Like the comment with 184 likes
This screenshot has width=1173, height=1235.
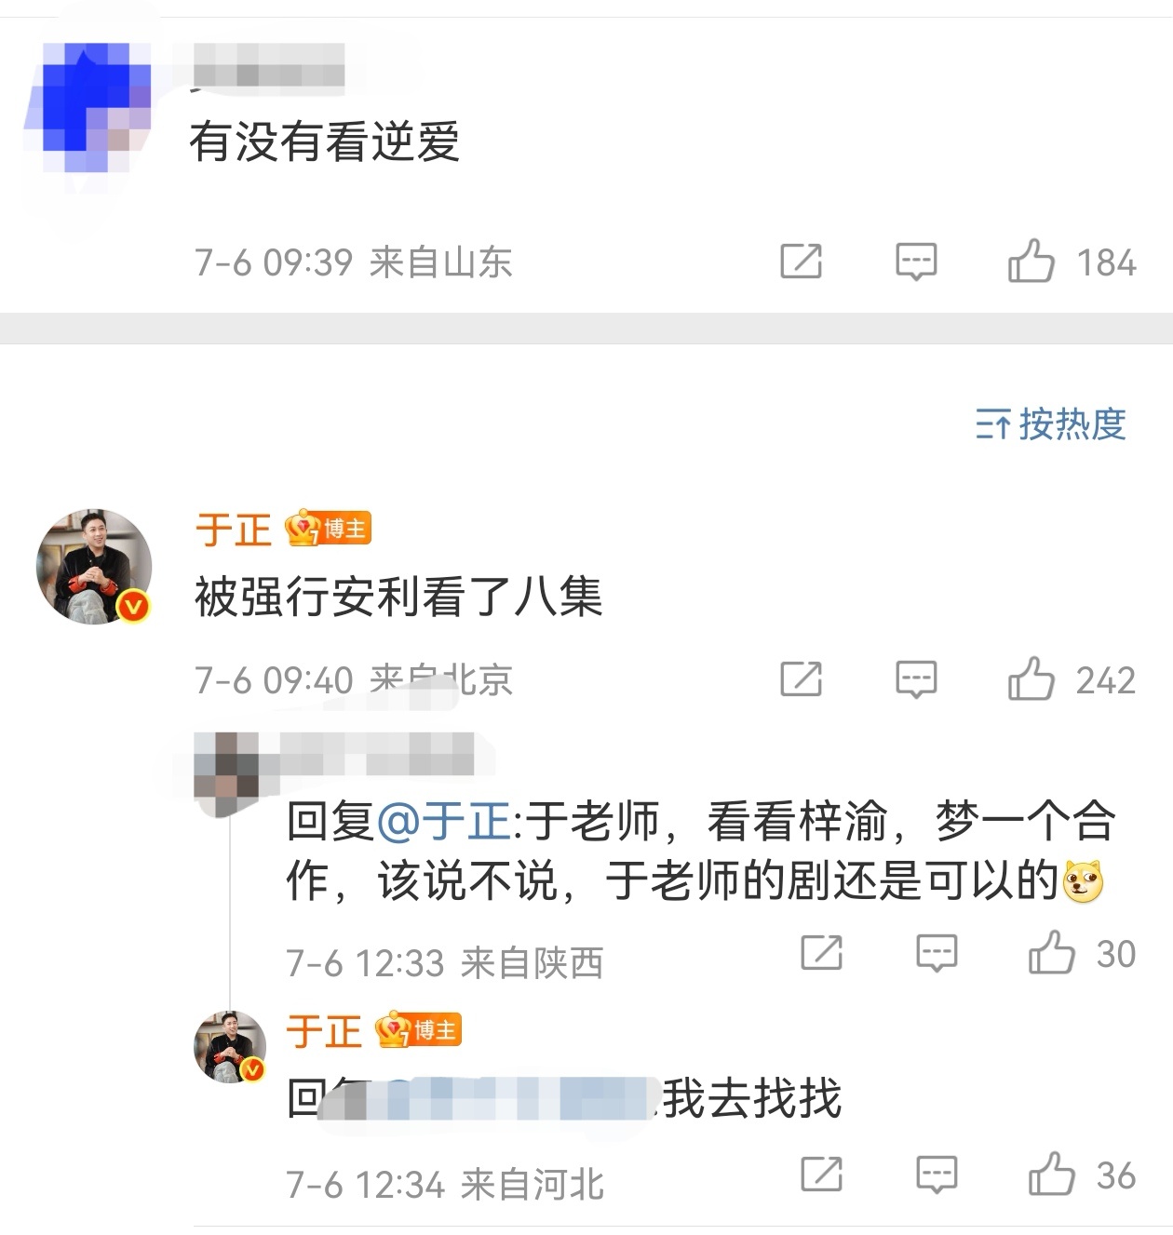[1031, 262]
